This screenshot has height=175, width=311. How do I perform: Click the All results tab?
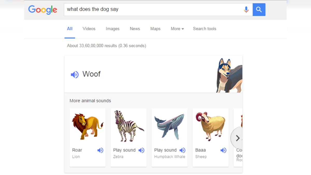pos(69,29)
